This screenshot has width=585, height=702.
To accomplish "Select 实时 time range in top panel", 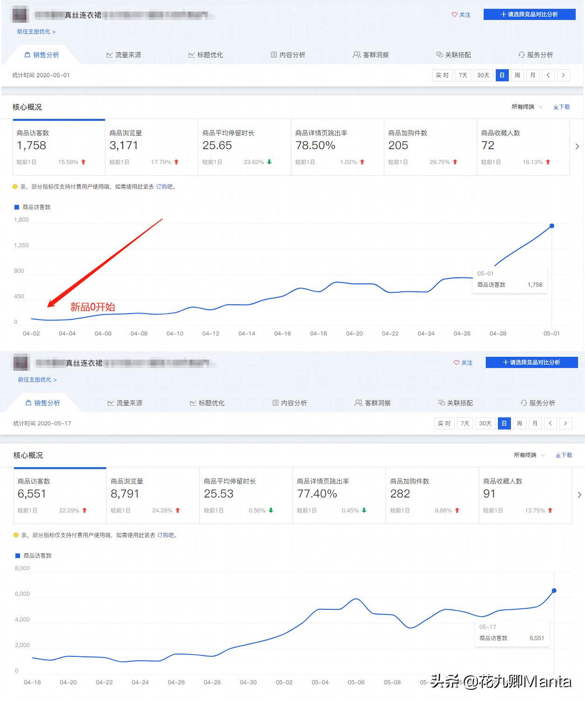I will tap(442, 75).
